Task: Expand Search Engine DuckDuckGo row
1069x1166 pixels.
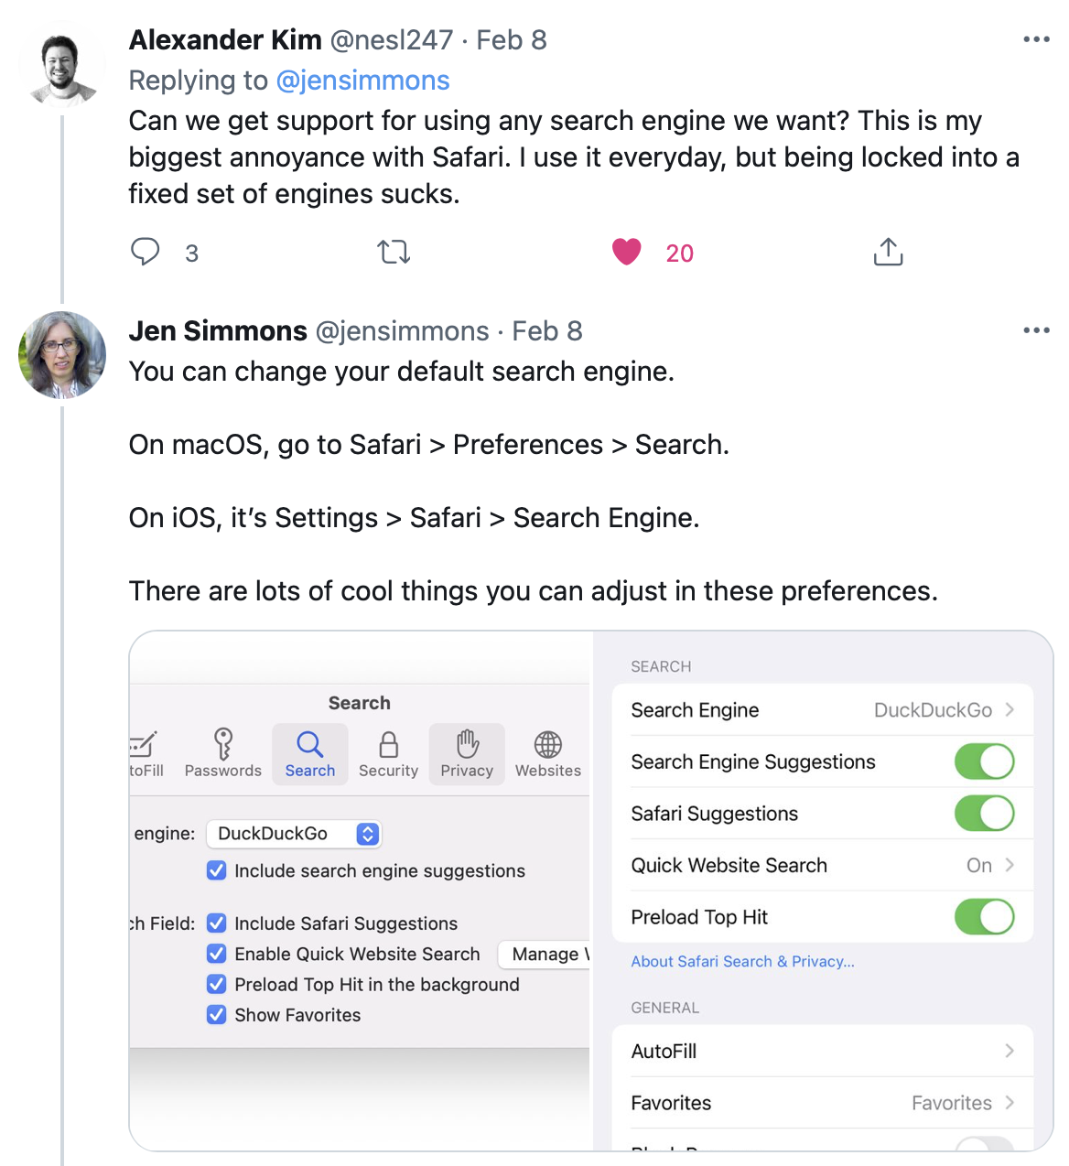Action: [x=823, y=710]
